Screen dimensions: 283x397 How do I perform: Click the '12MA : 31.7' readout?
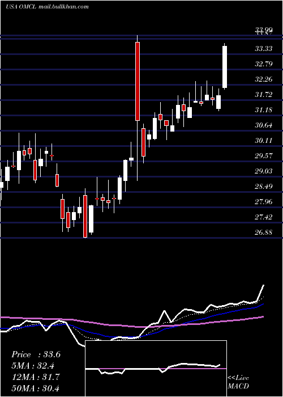tap(36, 377)
